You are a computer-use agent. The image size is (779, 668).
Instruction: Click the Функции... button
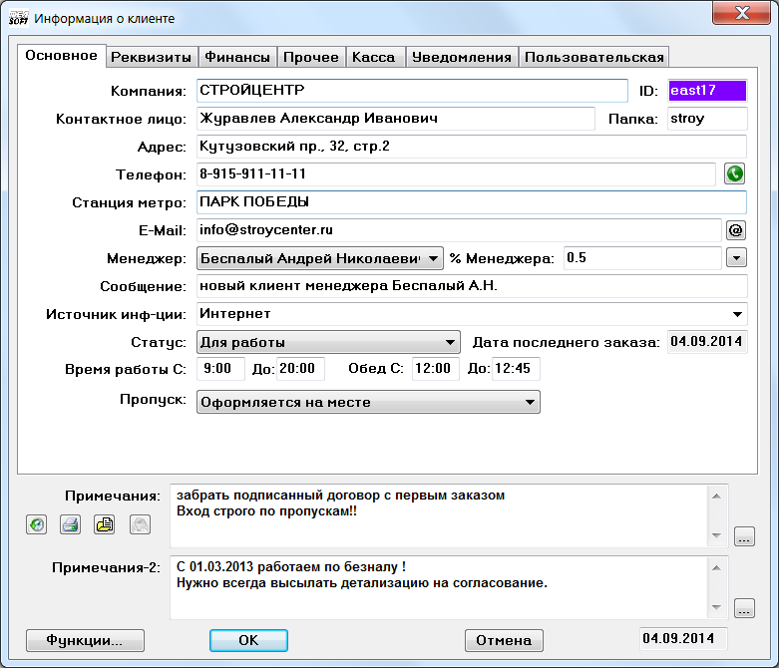click(85, 640)
